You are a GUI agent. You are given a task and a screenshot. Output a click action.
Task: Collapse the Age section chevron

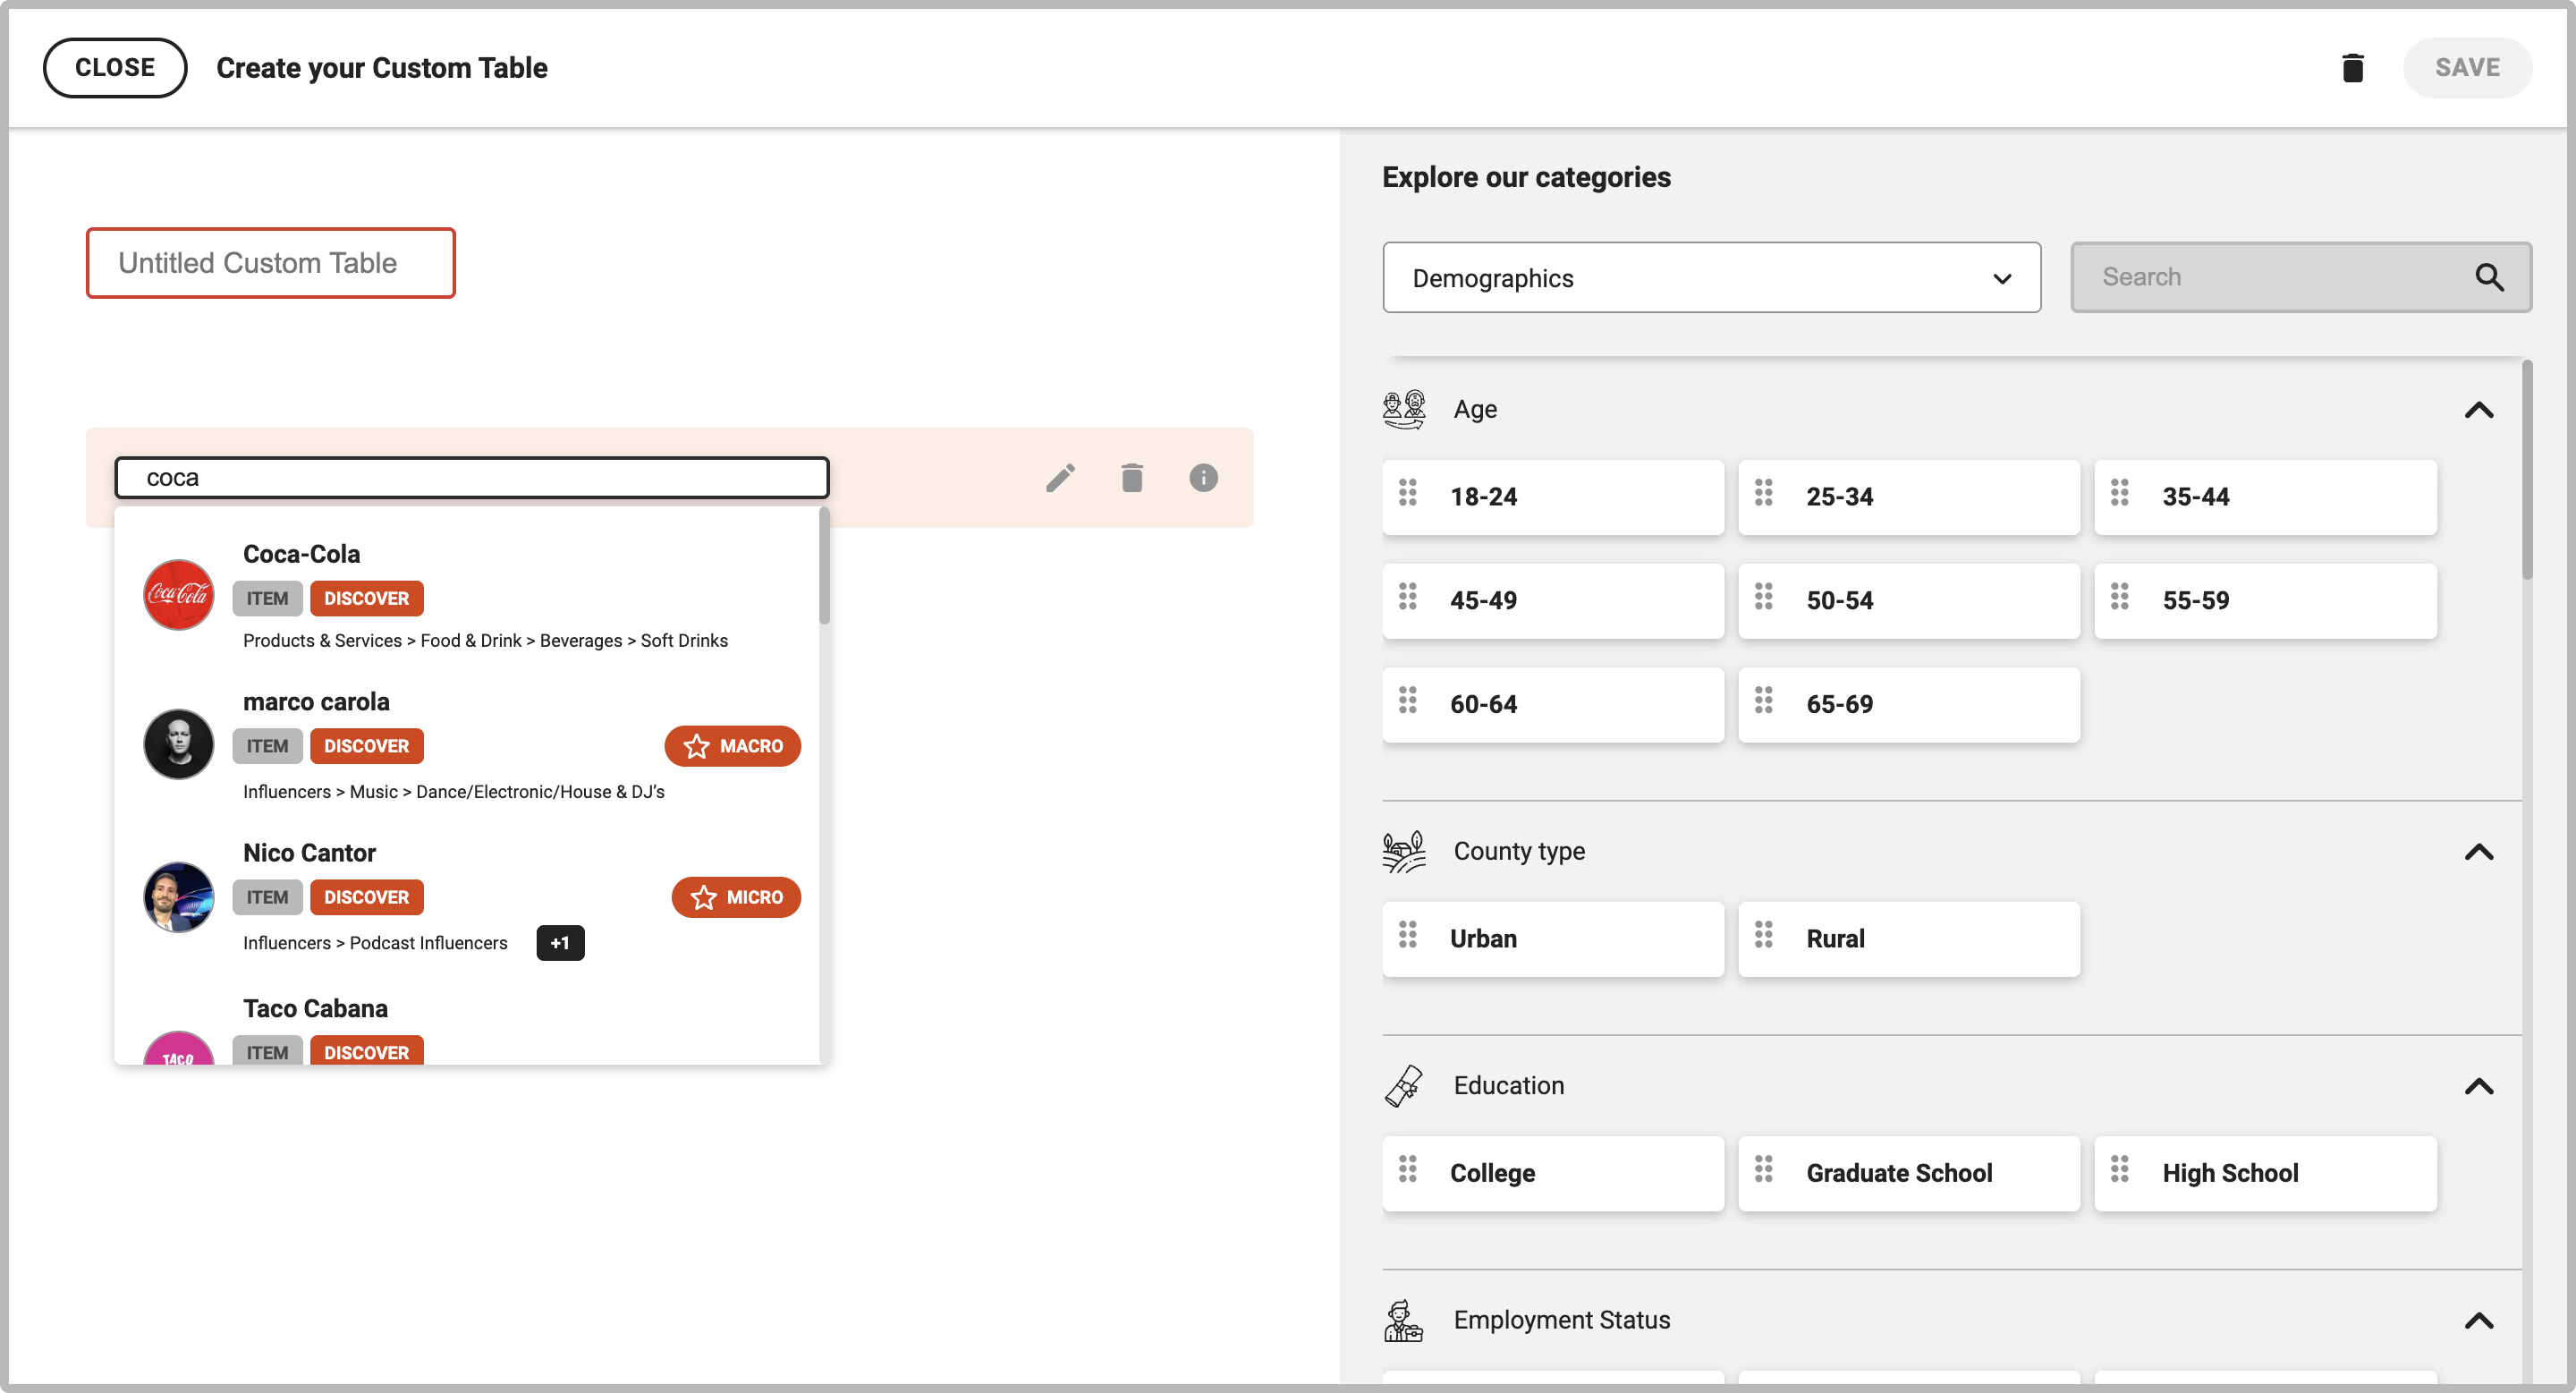(x=2478, y=410)
